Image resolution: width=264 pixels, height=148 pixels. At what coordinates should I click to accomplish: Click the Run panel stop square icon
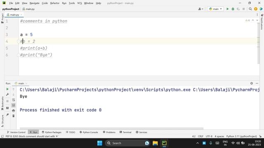pyautogui.click(x=7, y=101)
